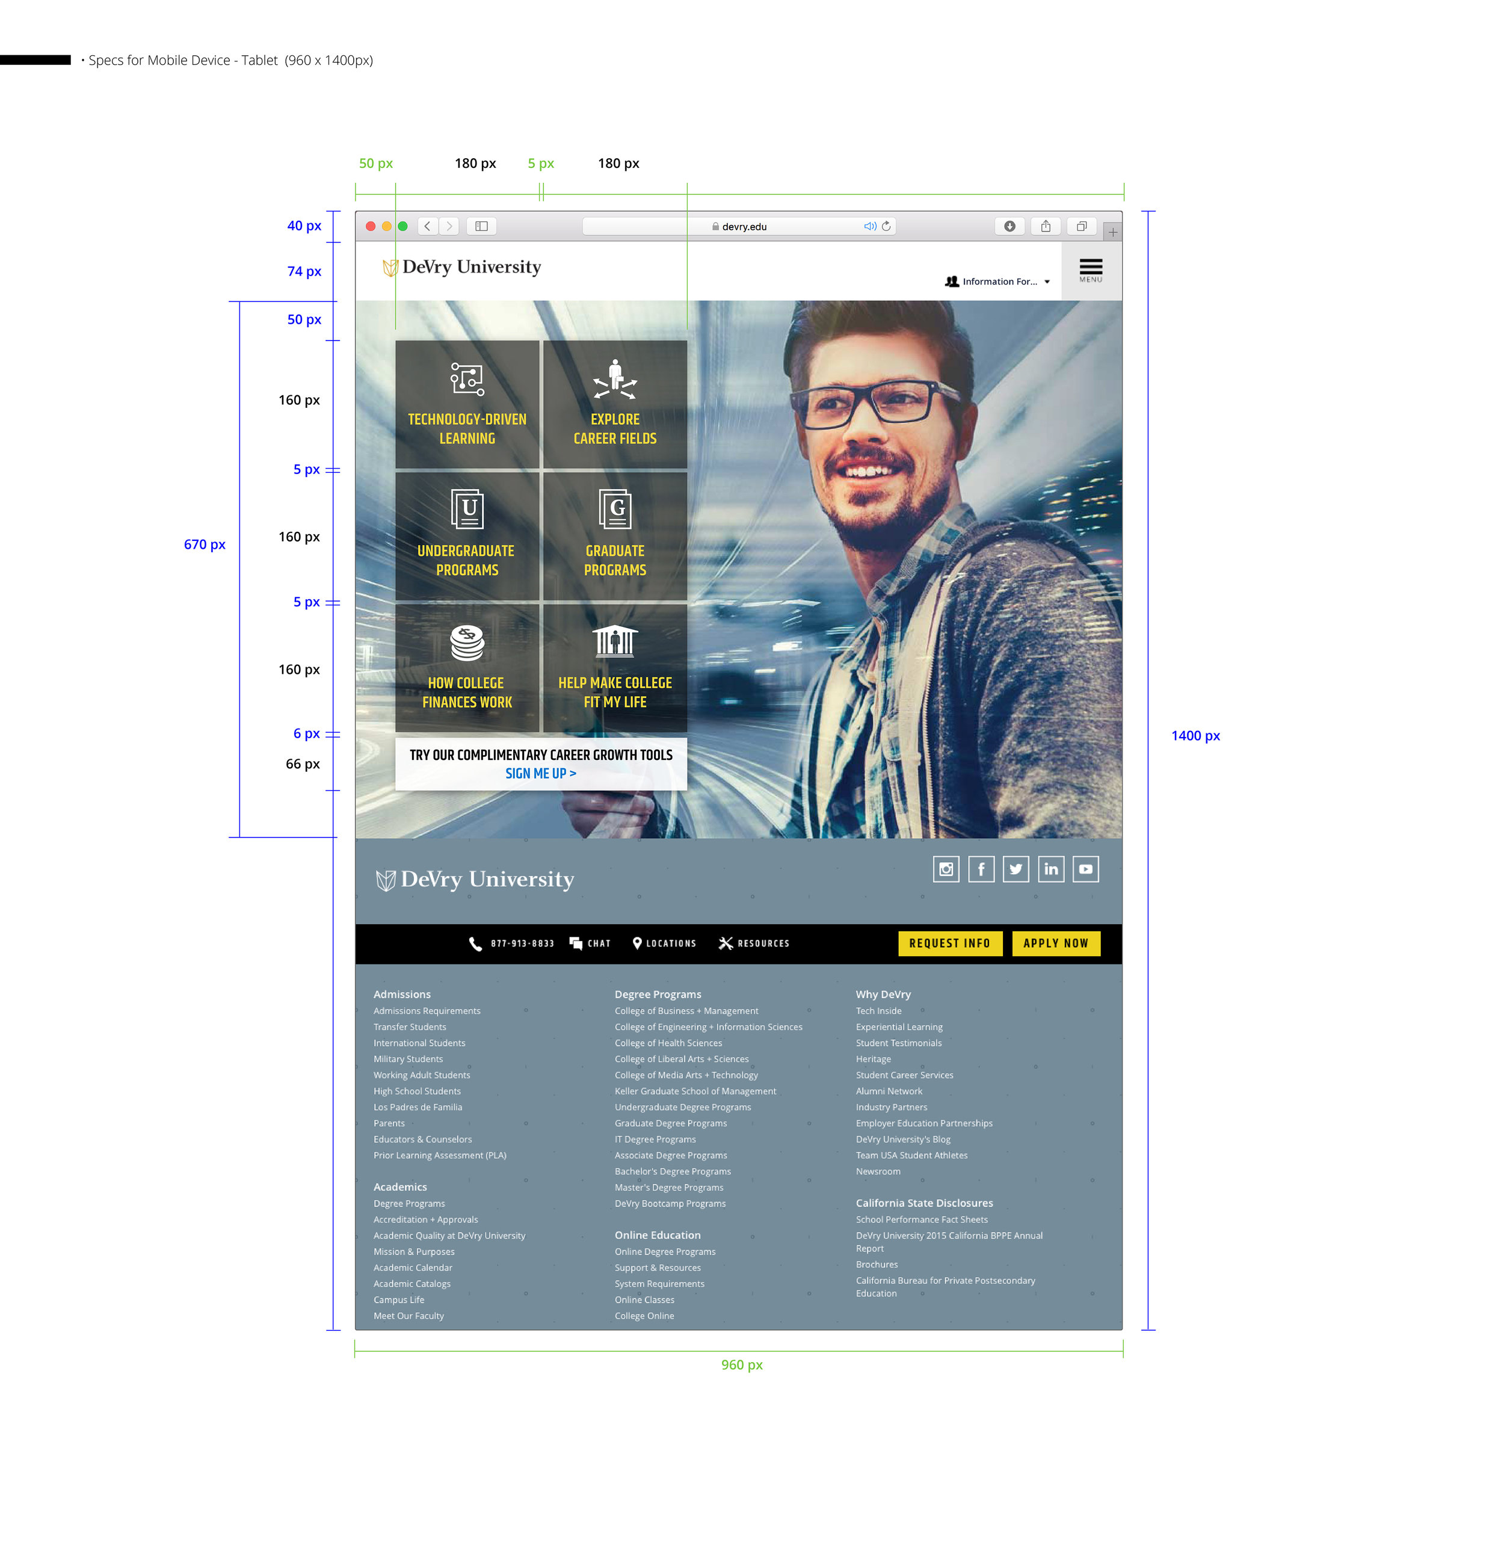The image size is (1504, 1548).
Task: Open the Brochures link
Action: (x=877, y=1265)
